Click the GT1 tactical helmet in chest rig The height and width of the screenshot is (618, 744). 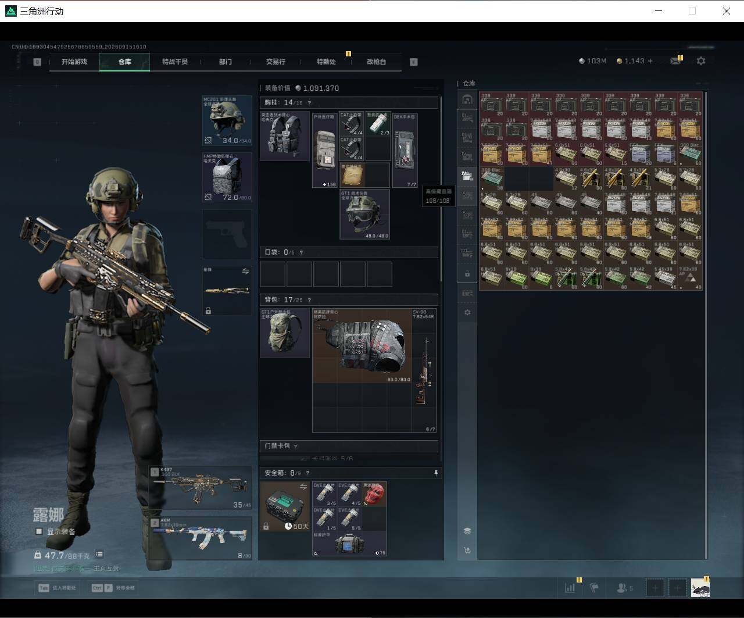364,214
